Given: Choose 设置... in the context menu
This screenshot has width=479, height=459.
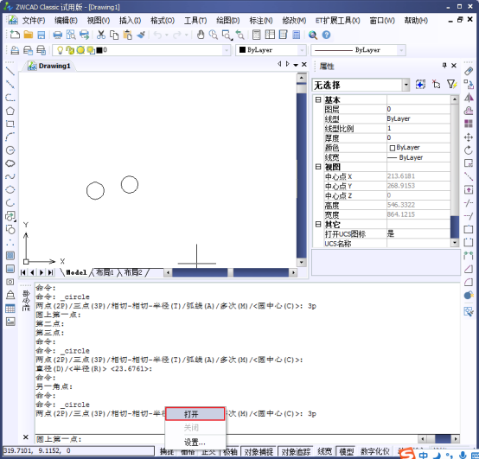Looking at the screenshot, I should (x=195, y=442).
